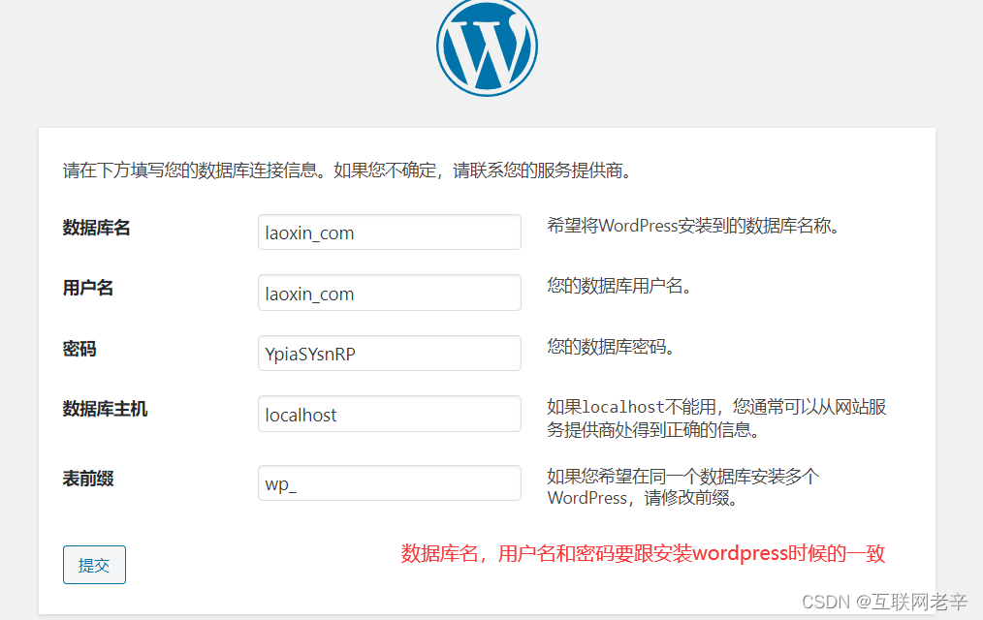Click the 密码 label

[79, 349]
